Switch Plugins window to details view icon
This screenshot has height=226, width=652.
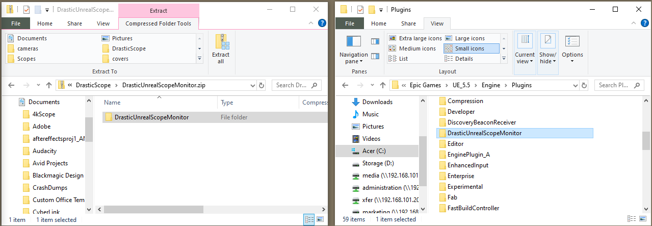tap(634, 219)
